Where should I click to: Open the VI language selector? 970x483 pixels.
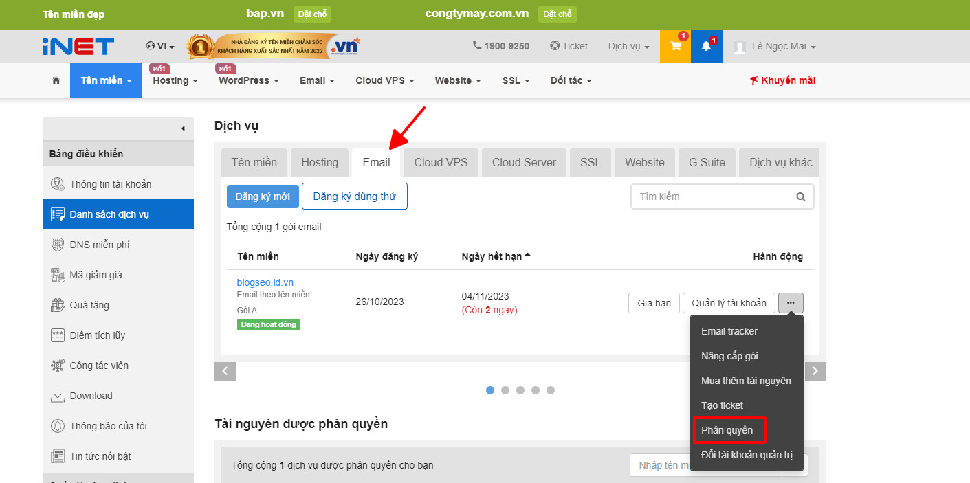tap(159, 46)
